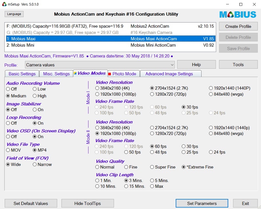Click Hide ToolTips button
261x209 pixels.
click(88, 203)
